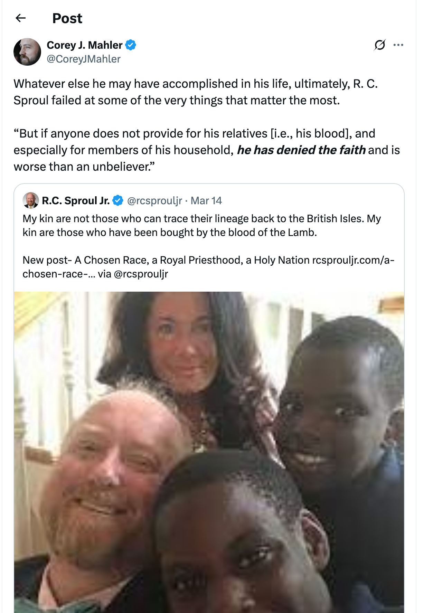Click @rcsprouljr handle in quoted post header
This screenshot has height=613, width=423.
[154, 200]
